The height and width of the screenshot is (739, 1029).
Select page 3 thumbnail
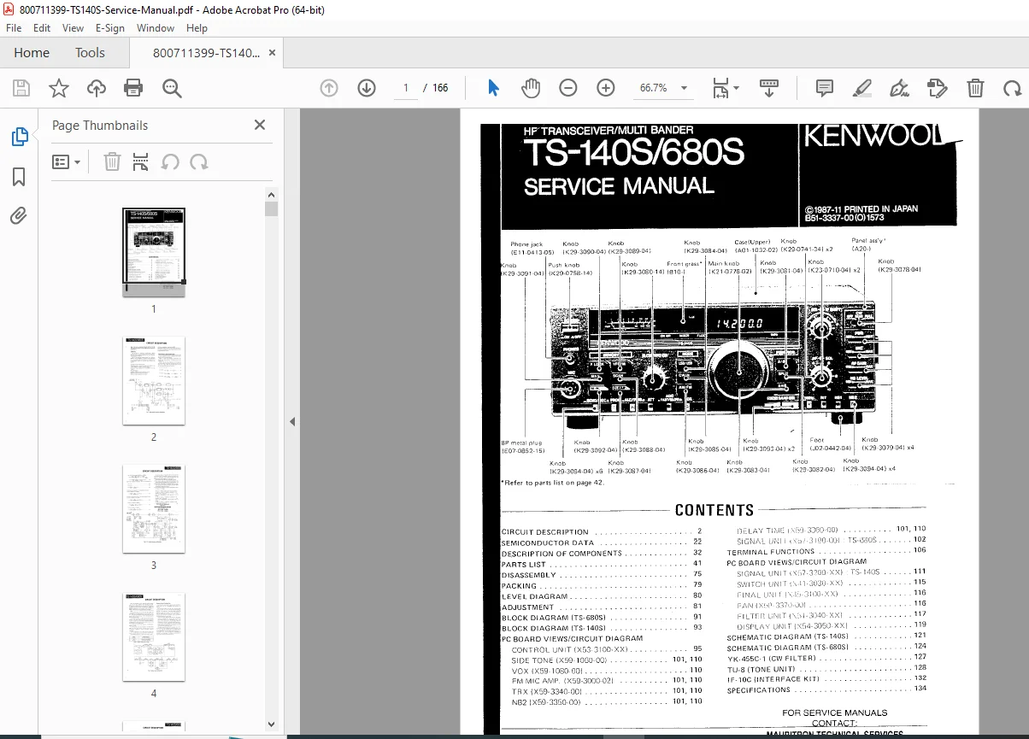point(154,508)
